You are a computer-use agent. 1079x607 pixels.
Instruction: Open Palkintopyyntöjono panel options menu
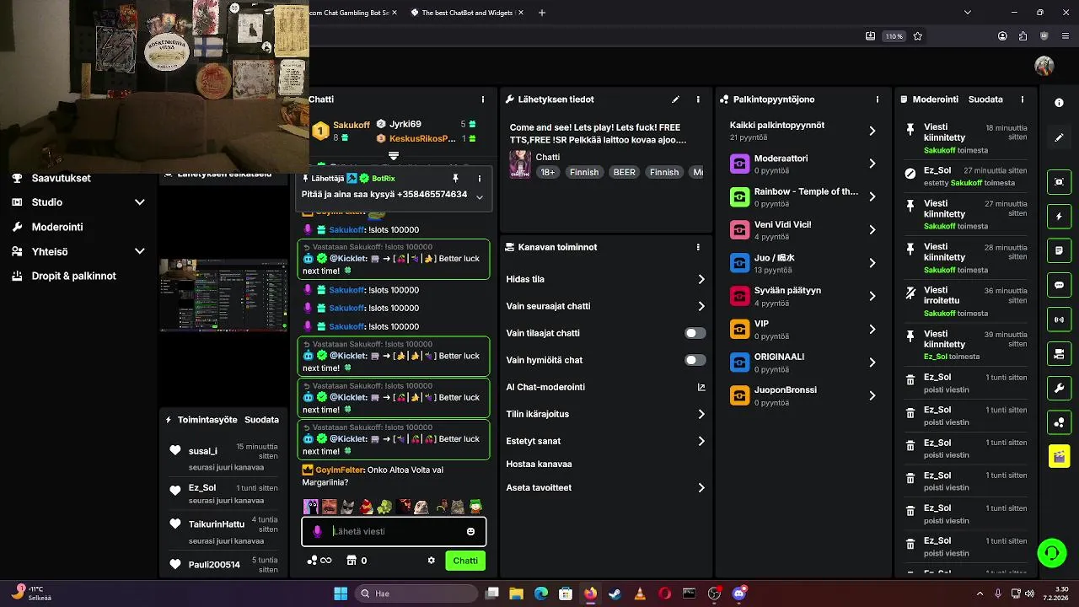click(878, 99)
